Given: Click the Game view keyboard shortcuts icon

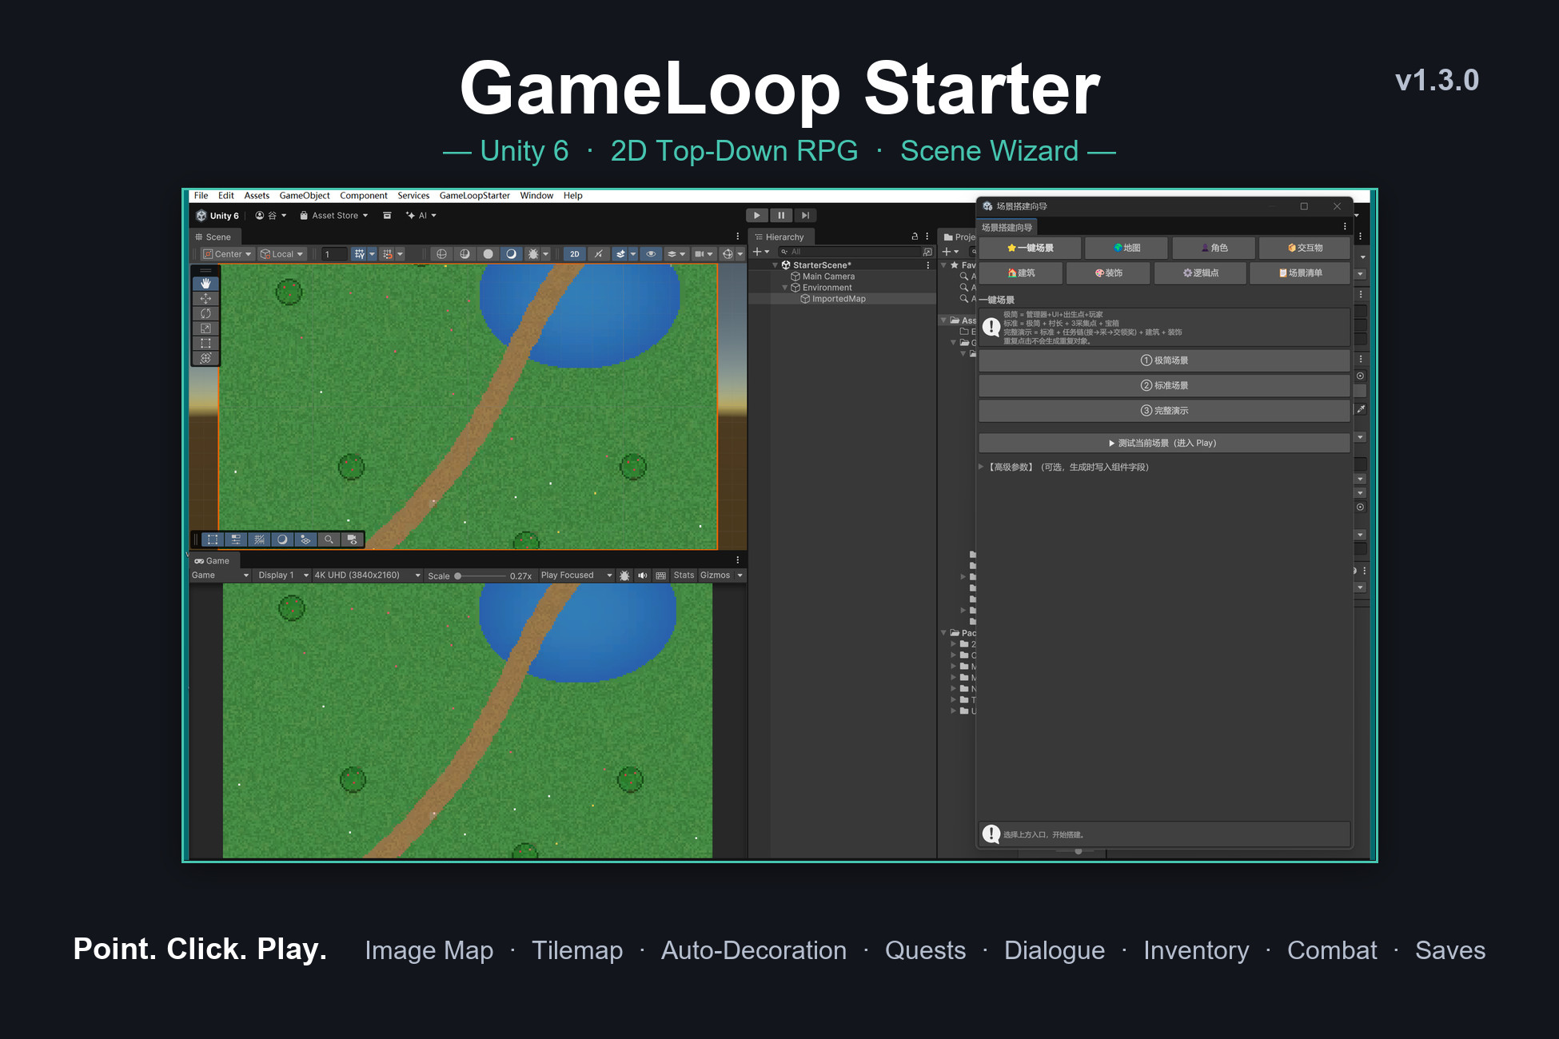Looking at the screenshot, I should [x=660, y=575].
